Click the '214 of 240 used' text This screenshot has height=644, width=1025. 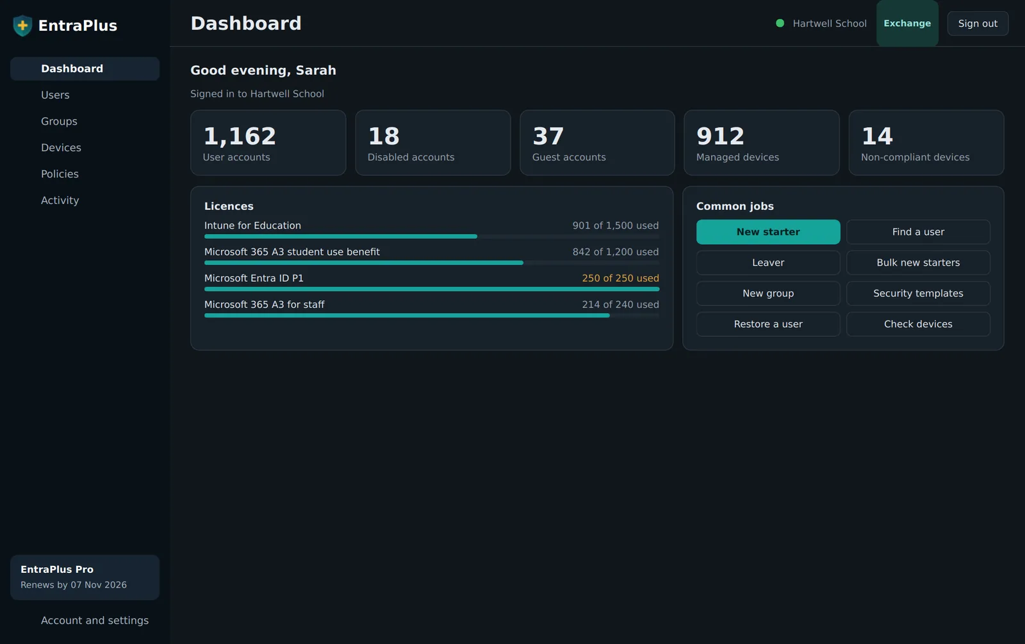(x=620, y=304)
